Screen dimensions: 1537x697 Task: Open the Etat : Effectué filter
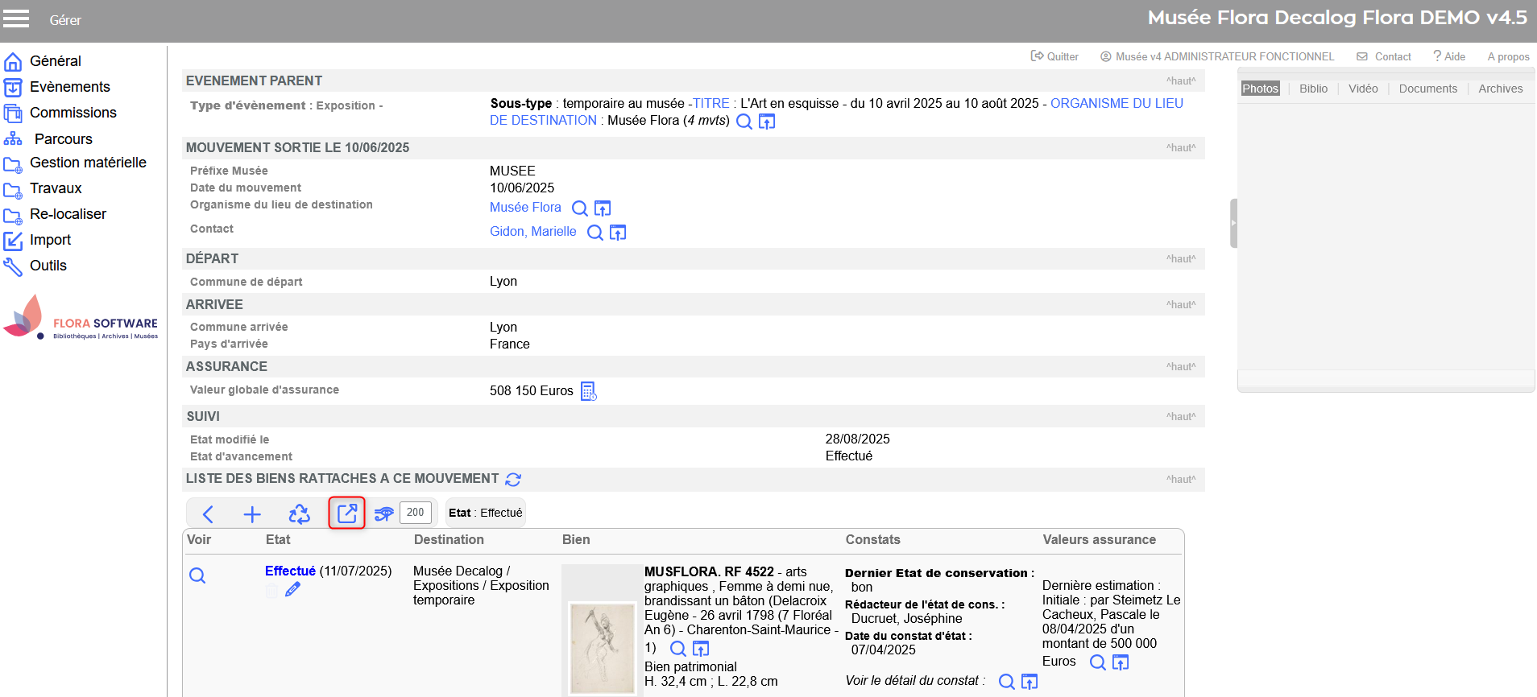(486, 513)
